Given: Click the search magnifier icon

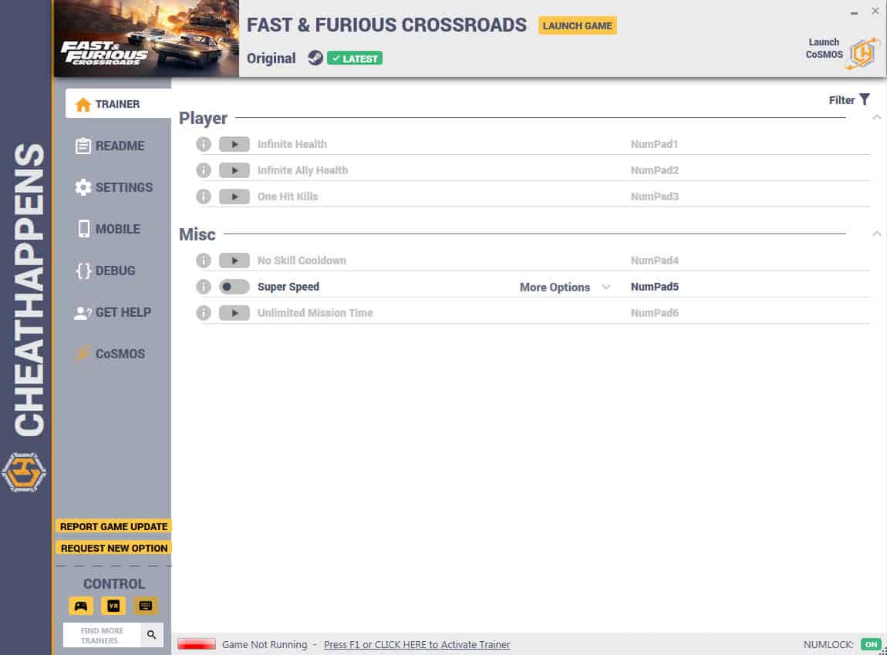Looking at the screenshot, I should click(x=152, y=635).
